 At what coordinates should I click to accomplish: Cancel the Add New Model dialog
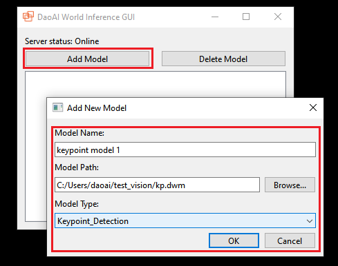(x=290, y=241)
